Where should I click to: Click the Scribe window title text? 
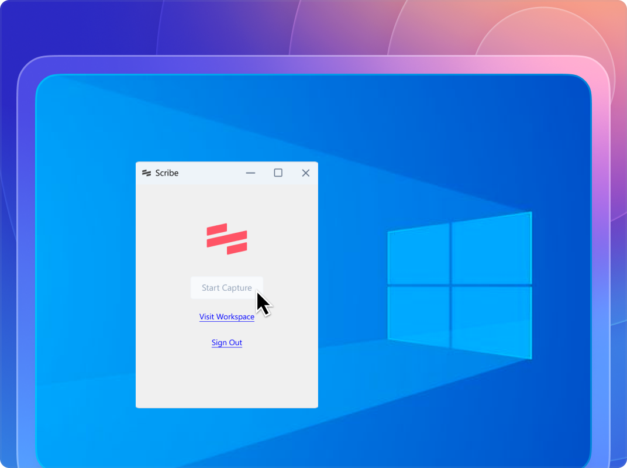click(167, 173)
